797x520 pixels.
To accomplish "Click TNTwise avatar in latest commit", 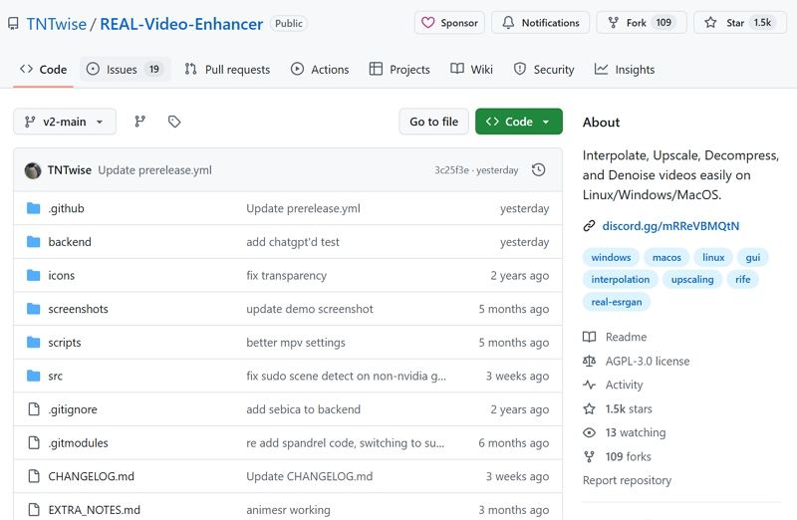I will 33,170.
